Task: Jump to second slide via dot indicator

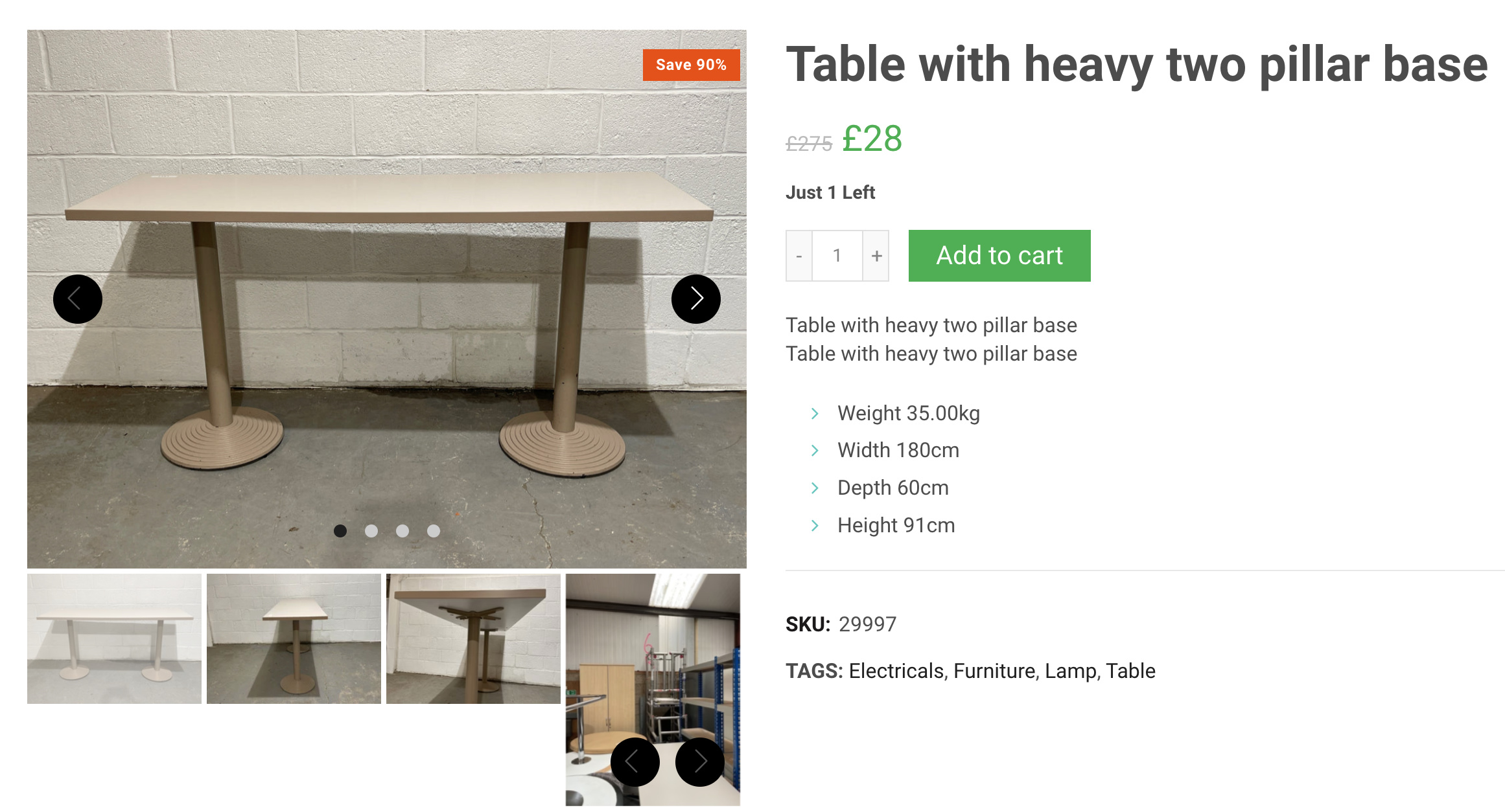Action: (371, 531)
